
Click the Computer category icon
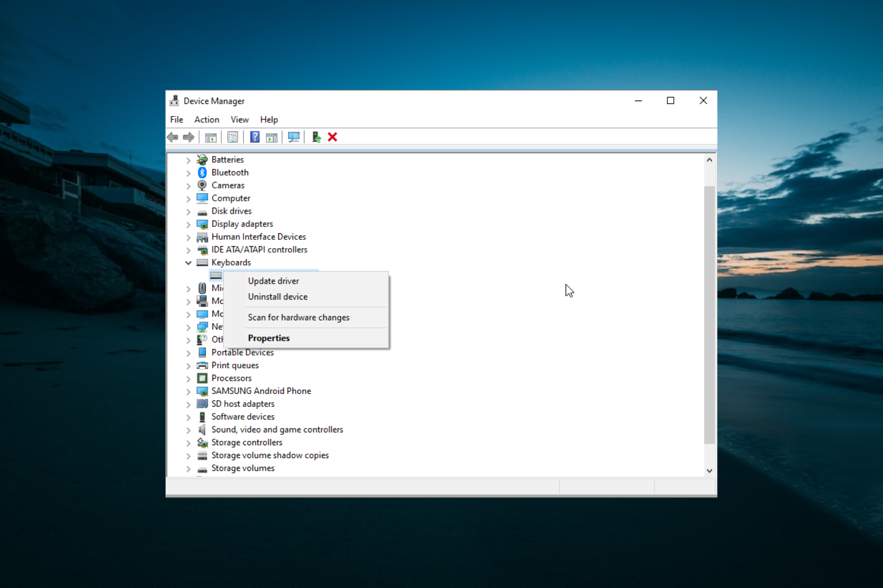point(202,198)
